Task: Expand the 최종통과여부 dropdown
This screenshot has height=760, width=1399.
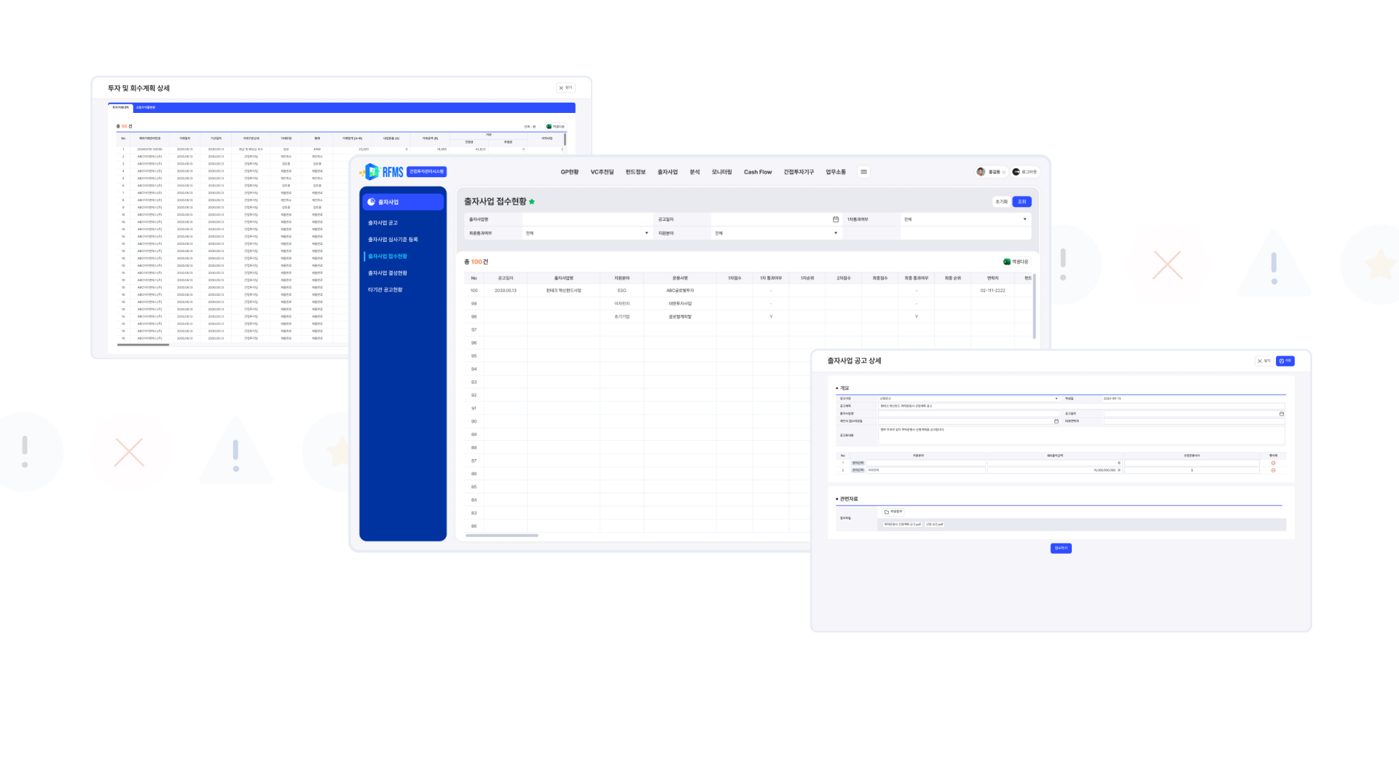Action: pos(646,233)
